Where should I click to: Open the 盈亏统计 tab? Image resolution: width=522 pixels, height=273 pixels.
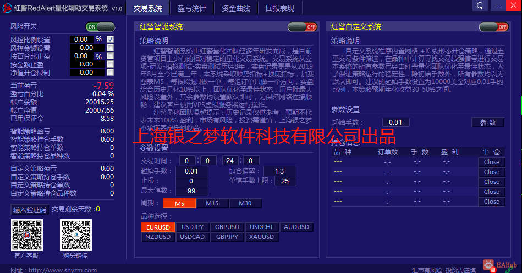click(192, 8)
